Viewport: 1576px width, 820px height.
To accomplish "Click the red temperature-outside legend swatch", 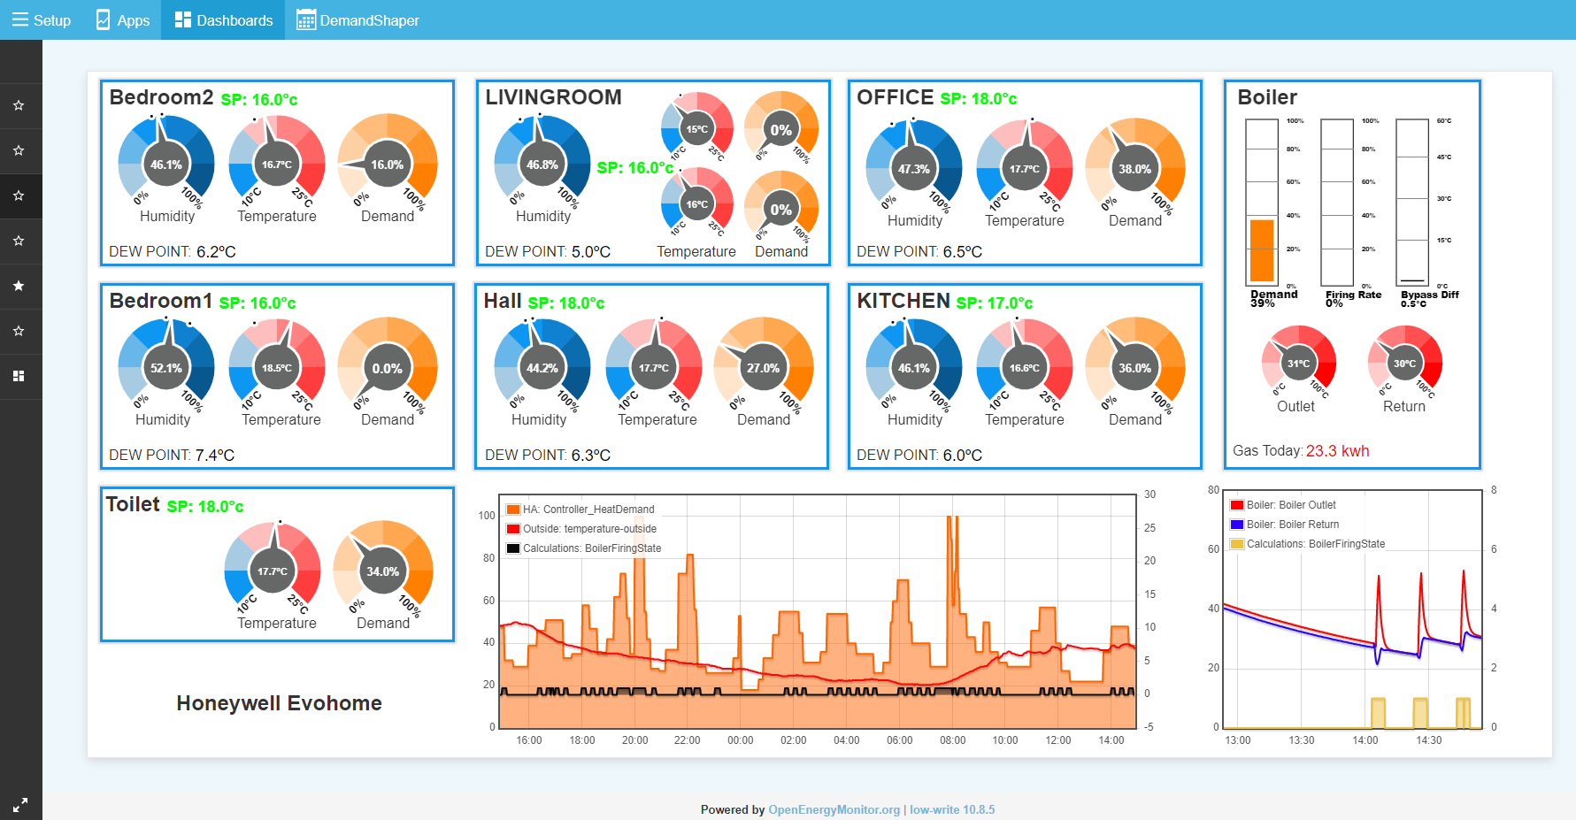I will click(x=513, y=529).
